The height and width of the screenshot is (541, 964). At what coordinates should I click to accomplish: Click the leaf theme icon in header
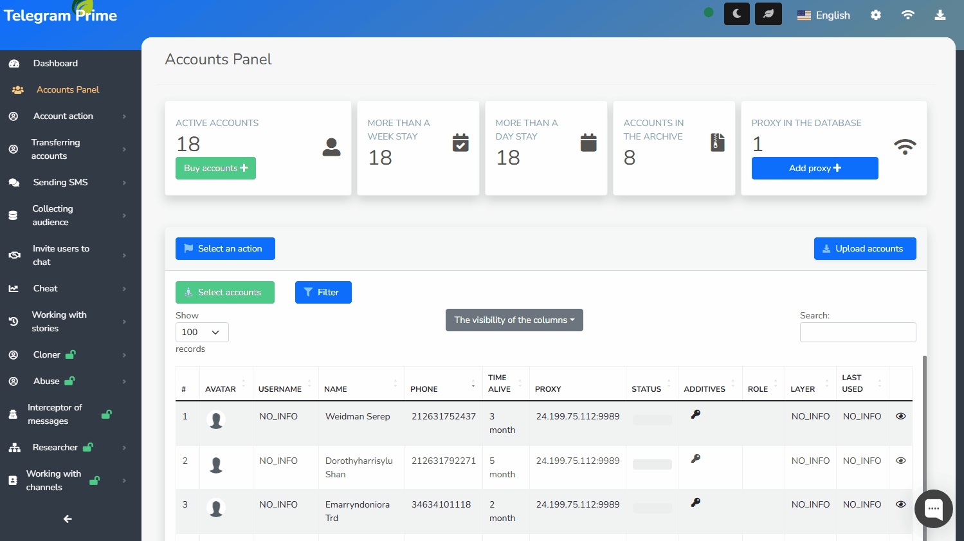[x=768, y=14]
